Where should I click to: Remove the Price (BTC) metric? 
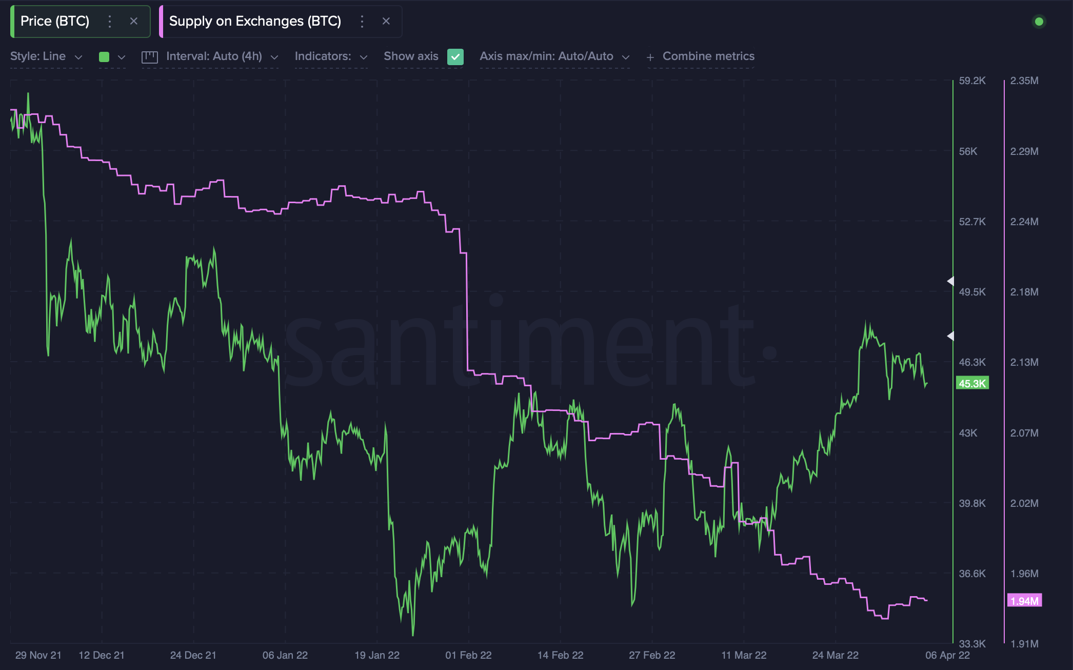(134, 21)
